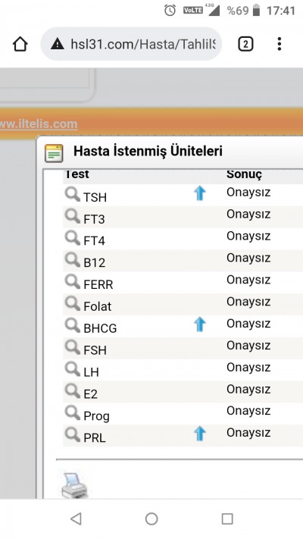The width and height of the screenshot is (303, 539).
Task: Open magnifier icon next to FT3 test
Action: click(73, 217)
